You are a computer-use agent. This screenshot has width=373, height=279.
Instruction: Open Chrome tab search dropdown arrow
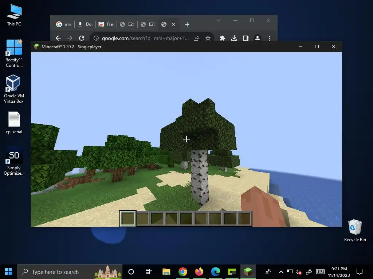[x=219, y=20]
